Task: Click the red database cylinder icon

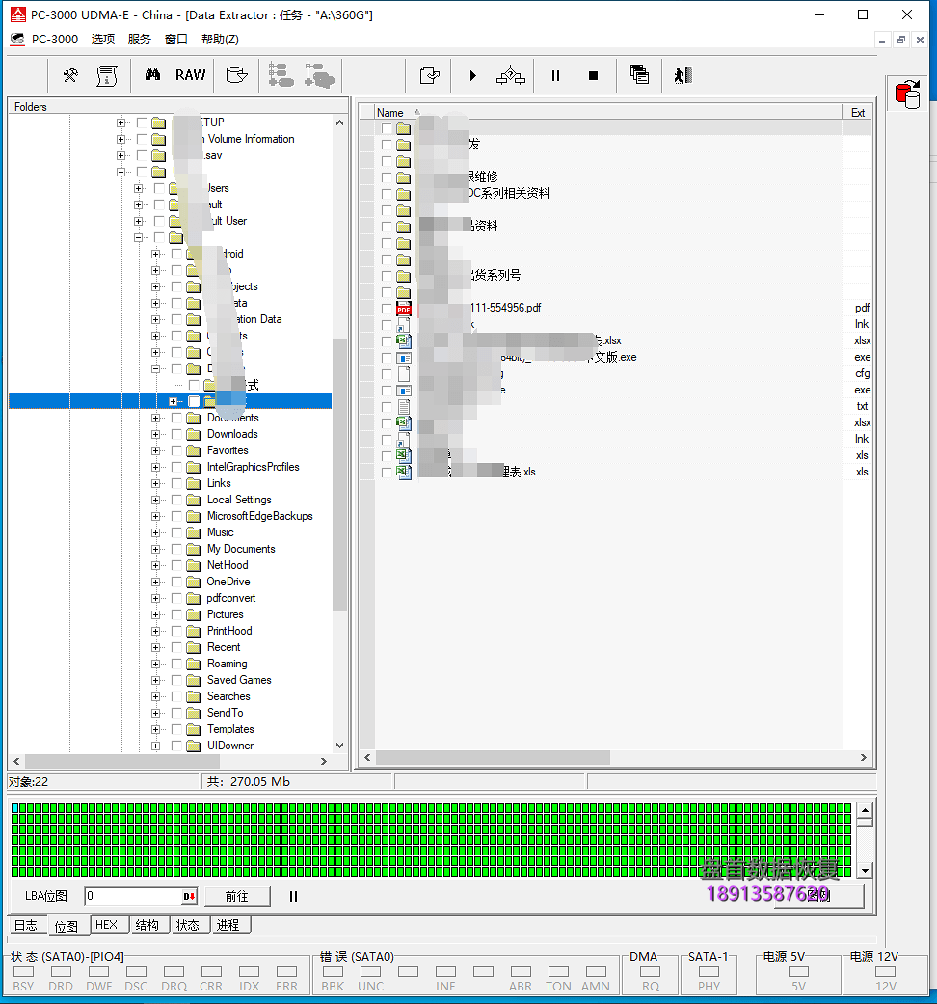Action: click(x=906, y=95)
